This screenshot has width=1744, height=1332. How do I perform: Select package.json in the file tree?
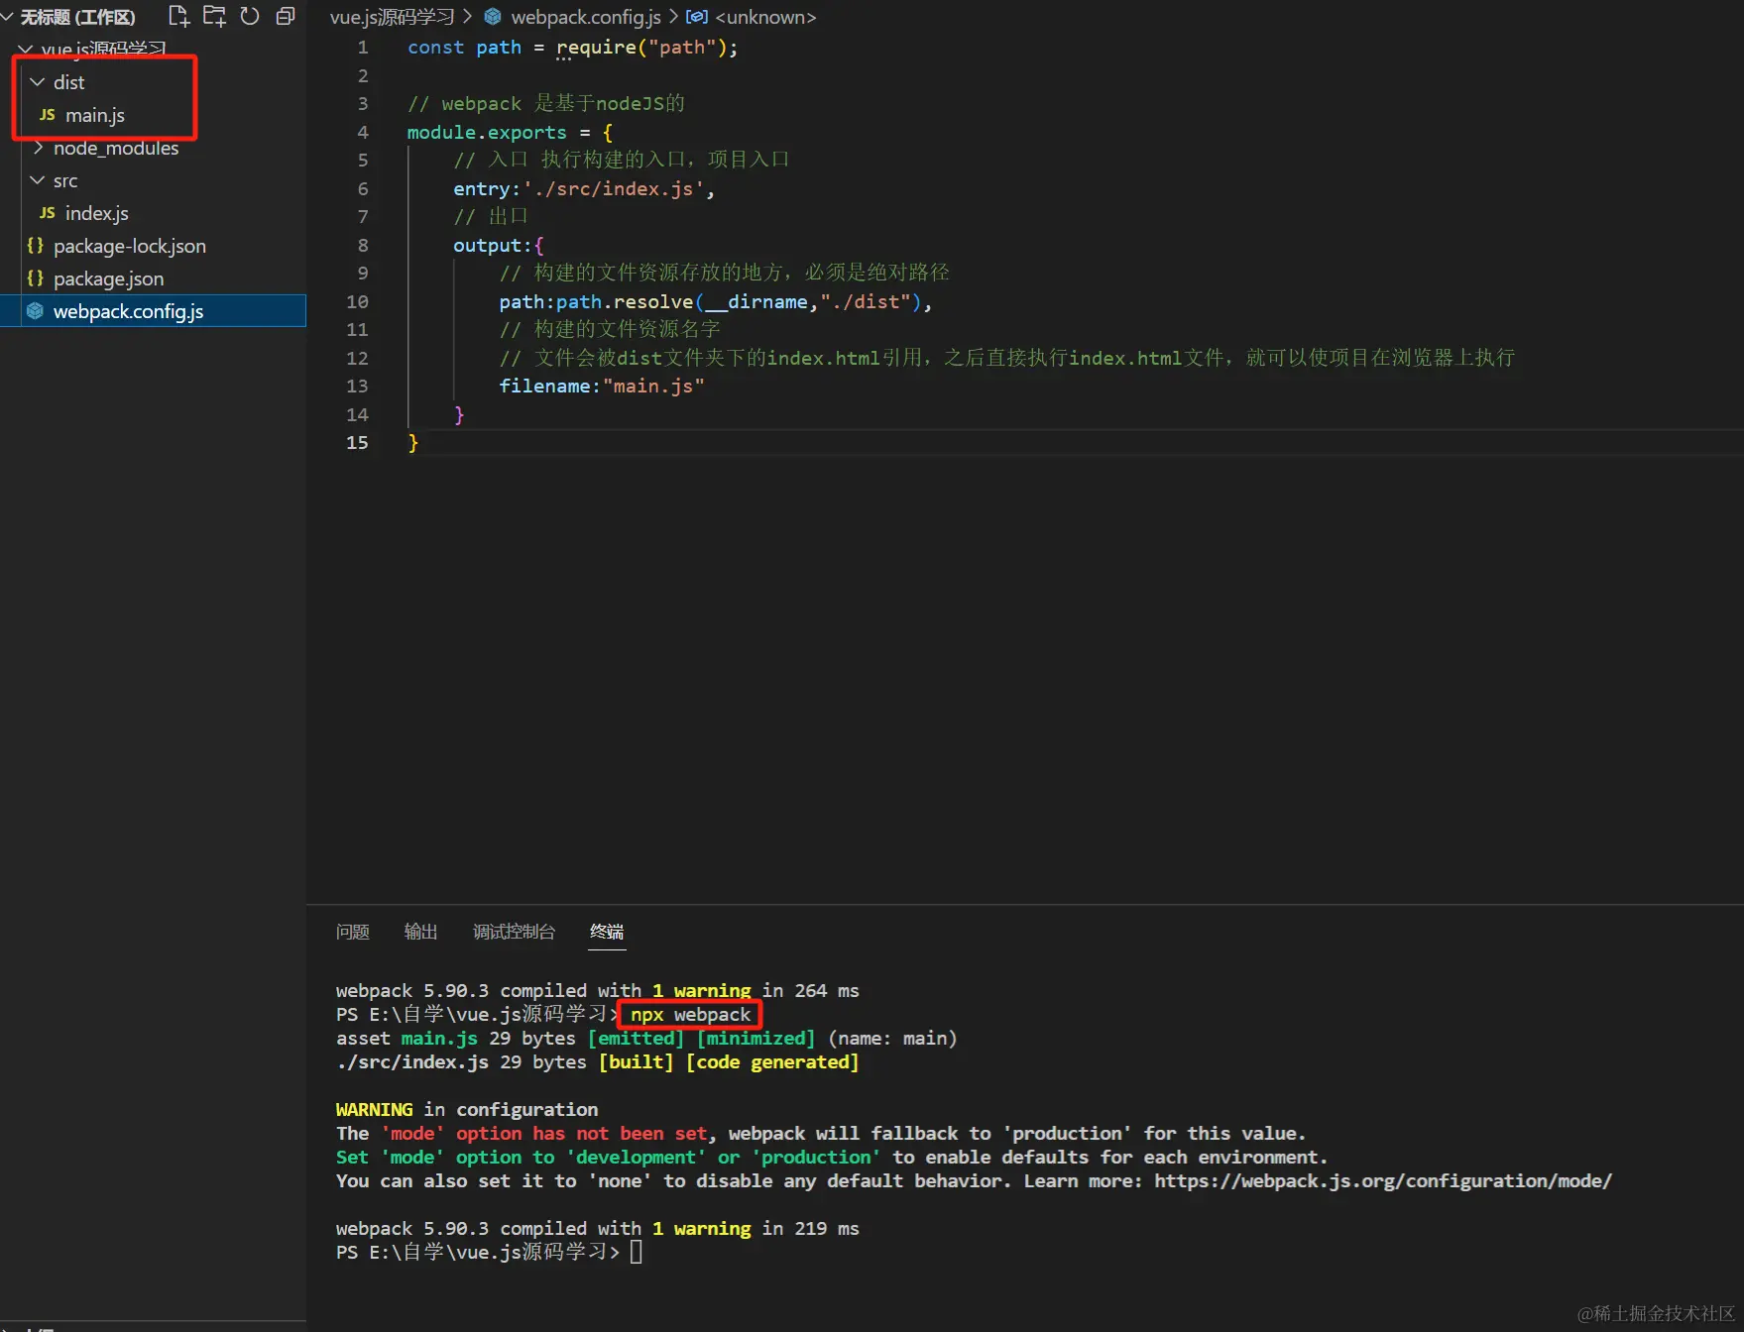pos(108,278)
